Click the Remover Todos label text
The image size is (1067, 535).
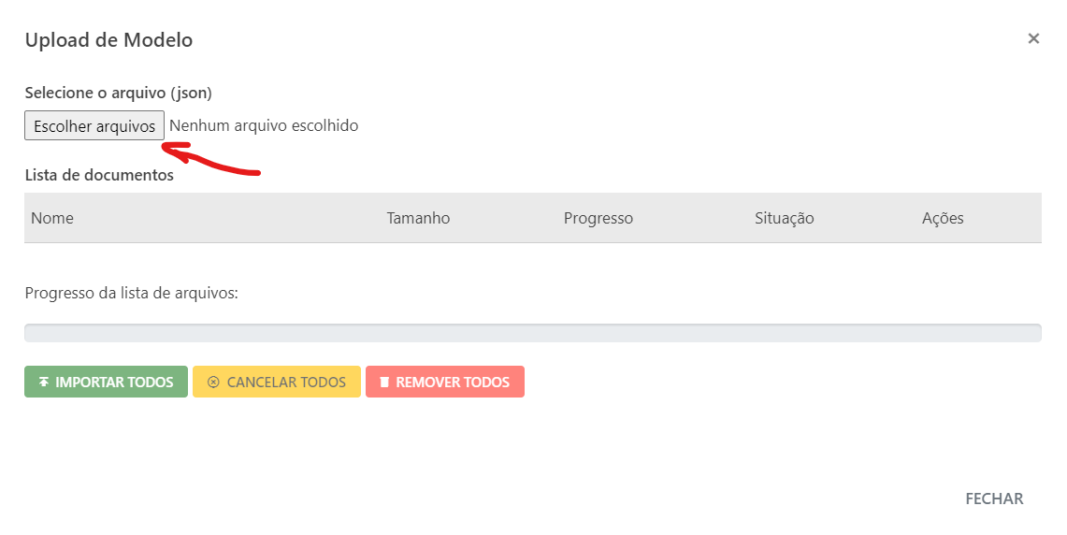(453, 383)
